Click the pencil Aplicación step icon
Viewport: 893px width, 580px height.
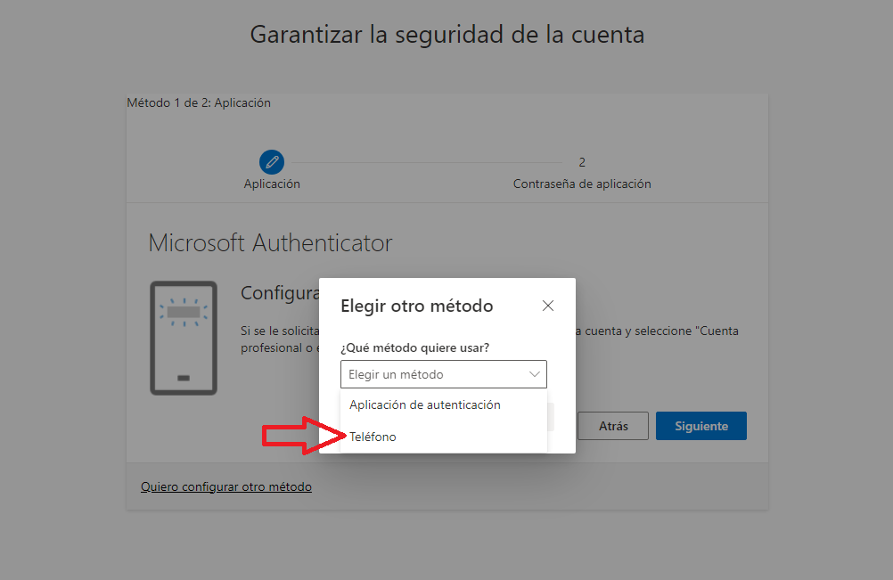coord(272,162)
